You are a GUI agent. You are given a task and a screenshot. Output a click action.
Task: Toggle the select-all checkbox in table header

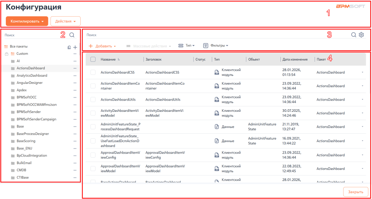click(x=93, y=59)
